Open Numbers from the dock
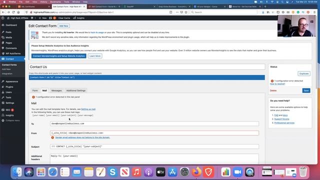The image size is (320, 180). coord(225,172)
